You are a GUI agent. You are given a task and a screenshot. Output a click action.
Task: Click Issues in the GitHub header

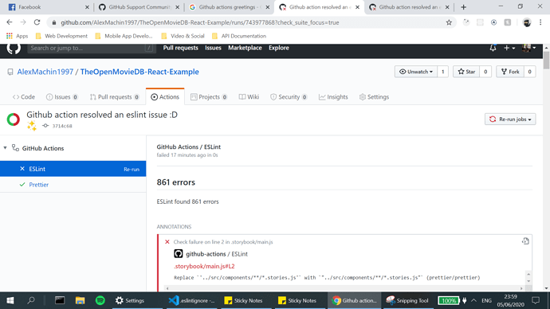coord(213,48)
